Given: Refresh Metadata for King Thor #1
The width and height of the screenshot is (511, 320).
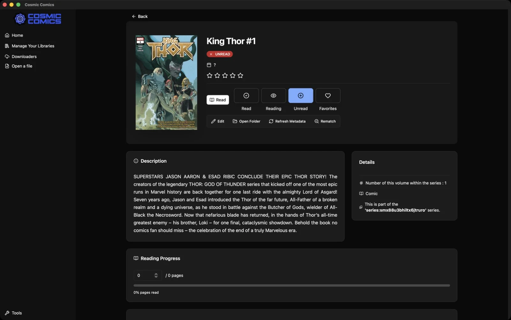Looking at the screenshot, I should pyautogui.click(x=287, y=121).
